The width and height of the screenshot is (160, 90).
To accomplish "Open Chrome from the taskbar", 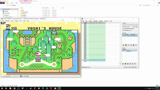I will tap(14, 88).
